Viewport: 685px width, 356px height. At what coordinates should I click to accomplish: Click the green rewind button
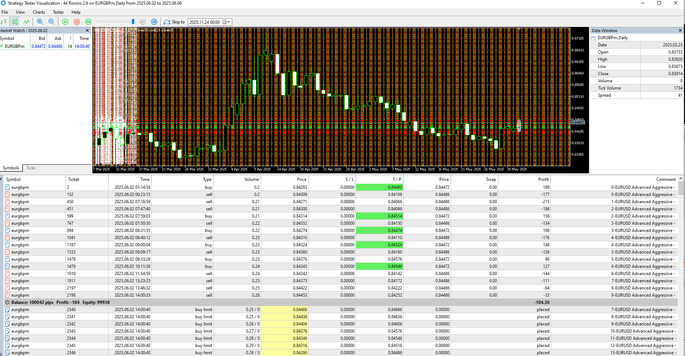click(88, 22)
